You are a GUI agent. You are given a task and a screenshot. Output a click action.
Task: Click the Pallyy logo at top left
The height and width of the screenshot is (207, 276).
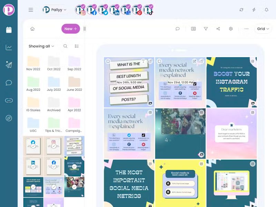[9, 10]
